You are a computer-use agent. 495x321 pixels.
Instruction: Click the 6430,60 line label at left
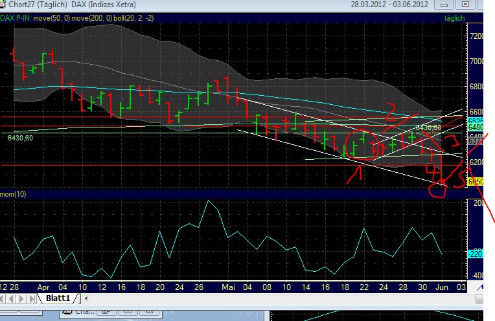coord(20,138)
